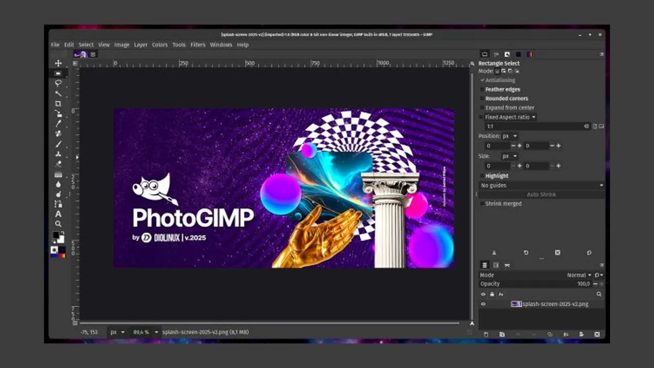Open the layer Mode Normal dropdown

579,275
